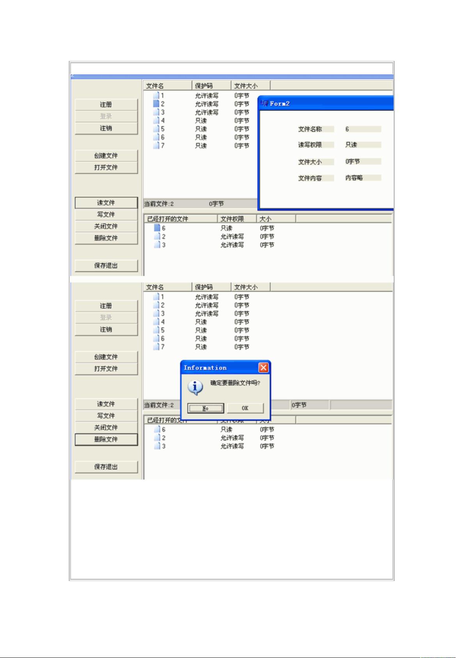The image size is (465, 658).
Task: Click 保存退出 button in the lower window
Action: click(x=106, y=467)
